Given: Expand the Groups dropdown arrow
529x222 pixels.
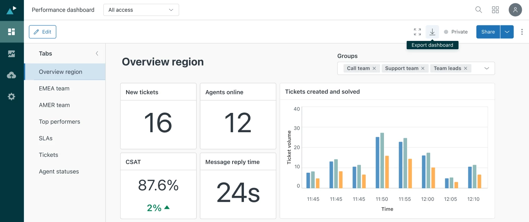Looking at the screenshot, I should [487, 69].
